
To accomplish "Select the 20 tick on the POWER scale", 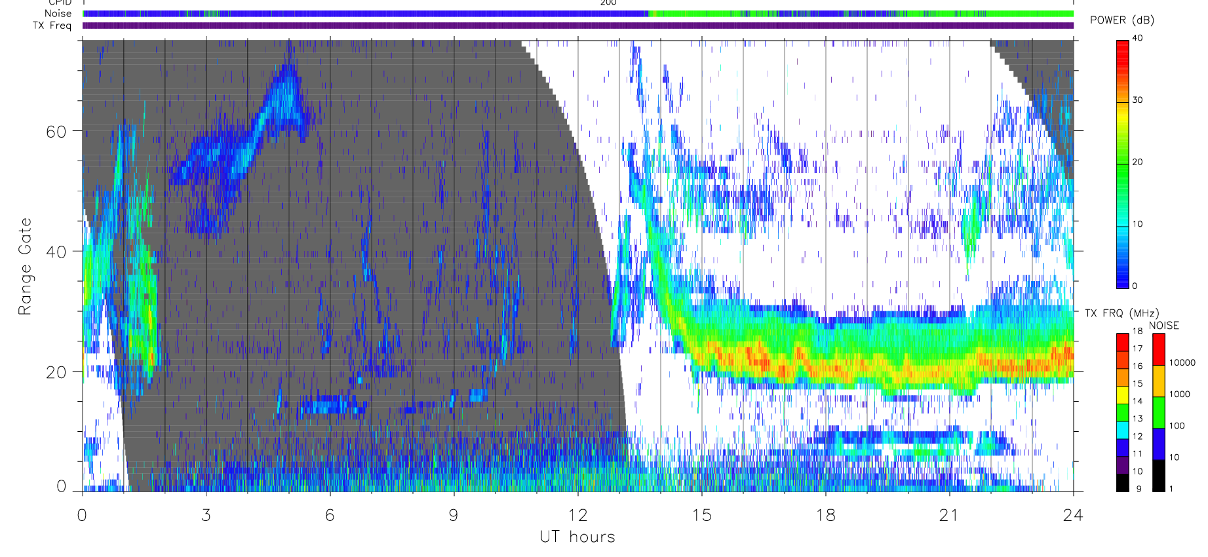I will point(1137,162).
